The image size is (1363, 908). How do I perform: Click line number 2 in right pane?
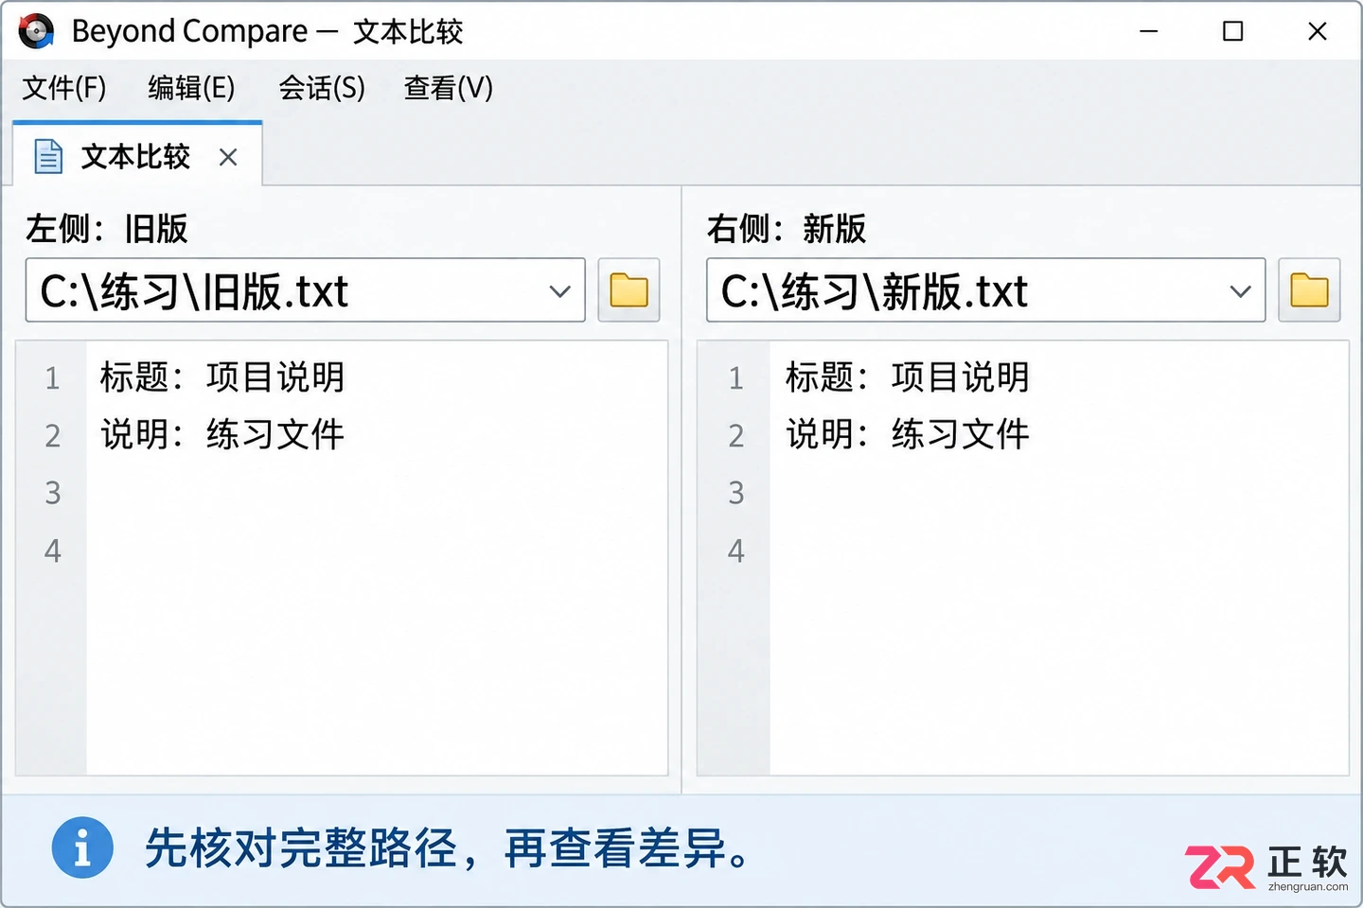(736, 436)
